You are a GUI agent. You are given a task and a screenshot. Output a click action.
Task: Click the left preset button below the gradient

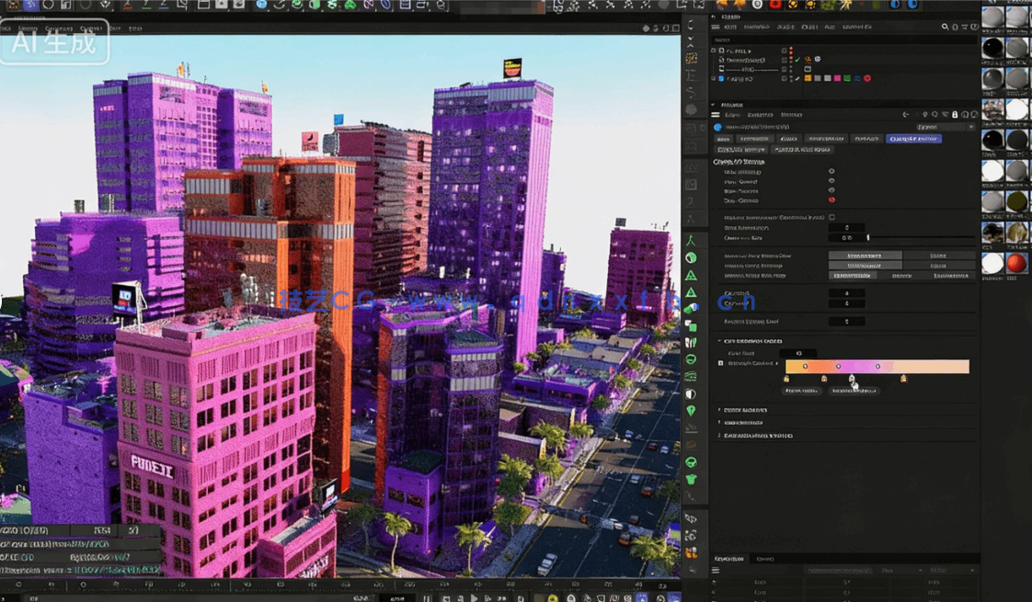tap(803, 391)
